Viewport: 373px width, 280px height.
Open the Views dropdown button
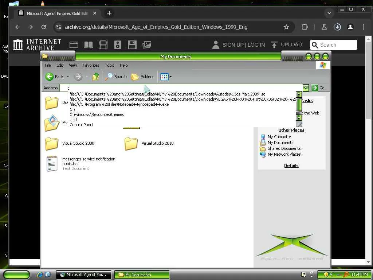166,77
